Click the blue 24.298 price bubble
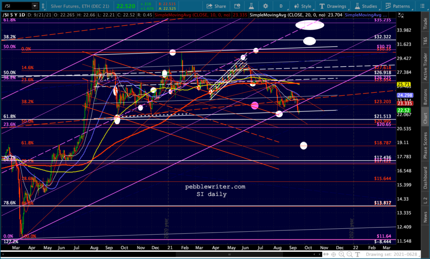This screenshot has height=259, width=430. tap(405, 95)
